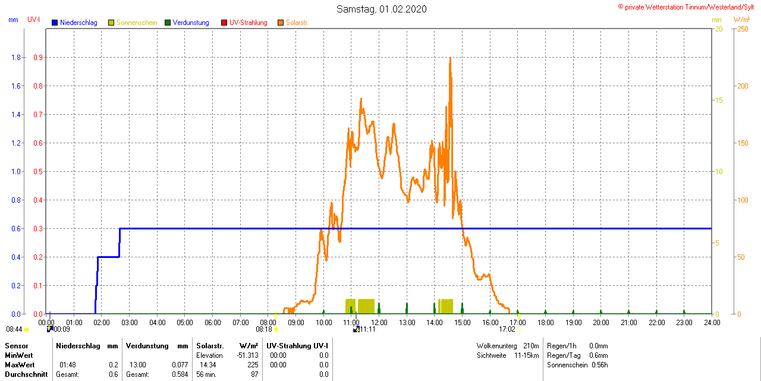The width and height of the screenshot is (761, 381).
Task: Click the orange Solarstr. legend swatch
Action: point(281,23)
